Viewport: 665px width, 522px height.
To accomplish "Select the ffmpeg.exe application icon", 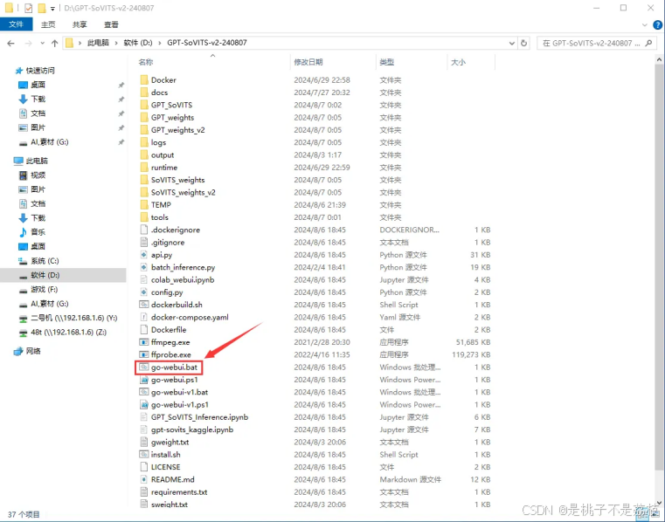I will coord(144,342).
